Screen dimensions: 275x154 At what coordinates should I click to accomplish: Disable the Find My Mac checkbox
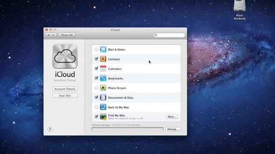click(96, 116)
